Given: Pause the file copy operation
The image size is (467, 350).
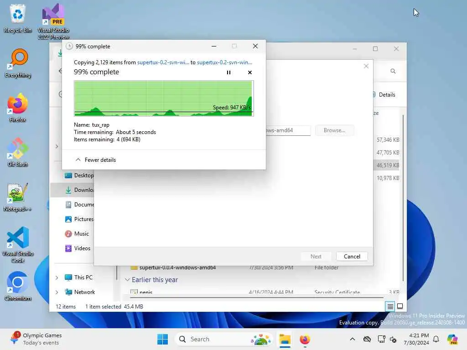Looking at the screenshot, I should tap(228, 72).
